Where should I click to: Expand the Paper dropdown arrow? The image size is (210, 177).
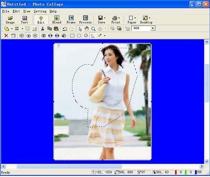click(x=135, y=18)
